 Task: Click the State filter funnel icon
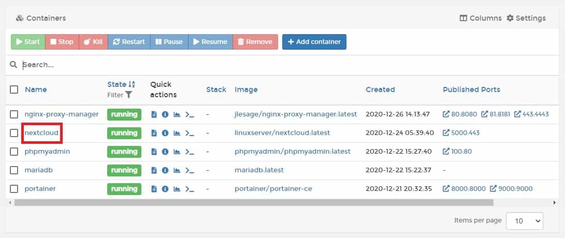click(x=128, y=95)
